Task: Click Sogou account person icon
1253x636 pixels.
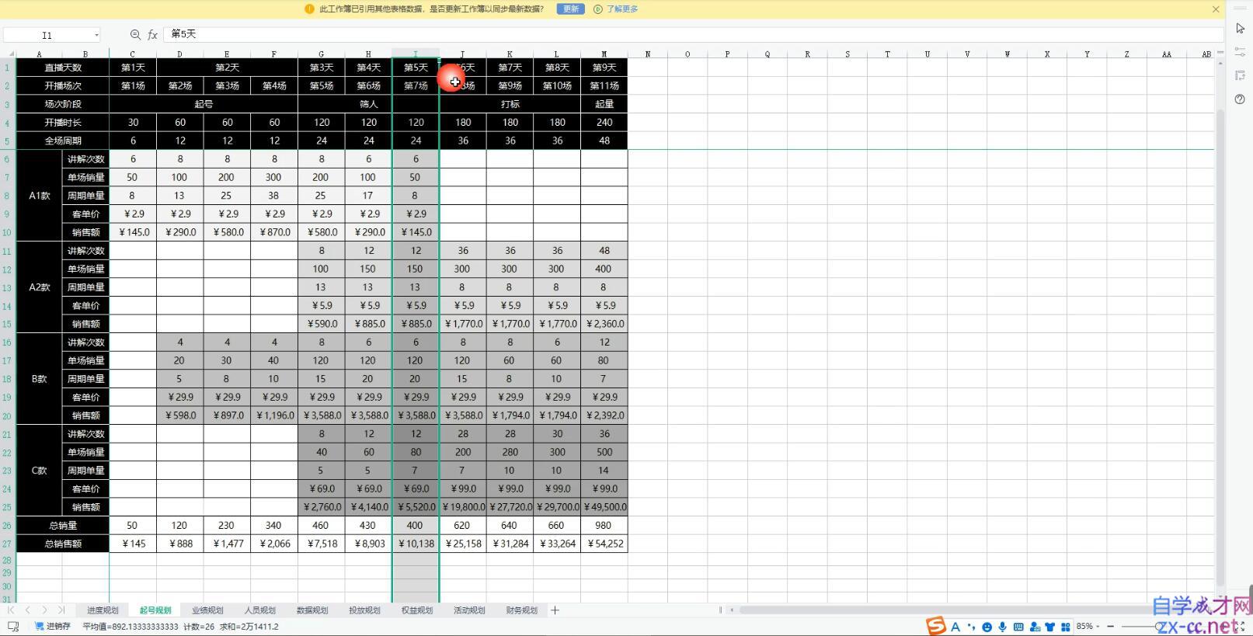Action: (1035, 627)
